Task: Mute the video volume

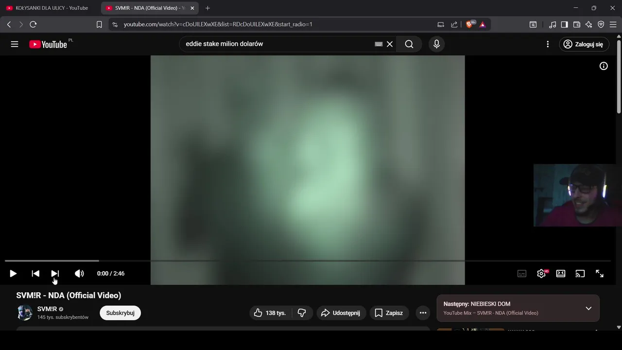Action: (x=79, y=274)
